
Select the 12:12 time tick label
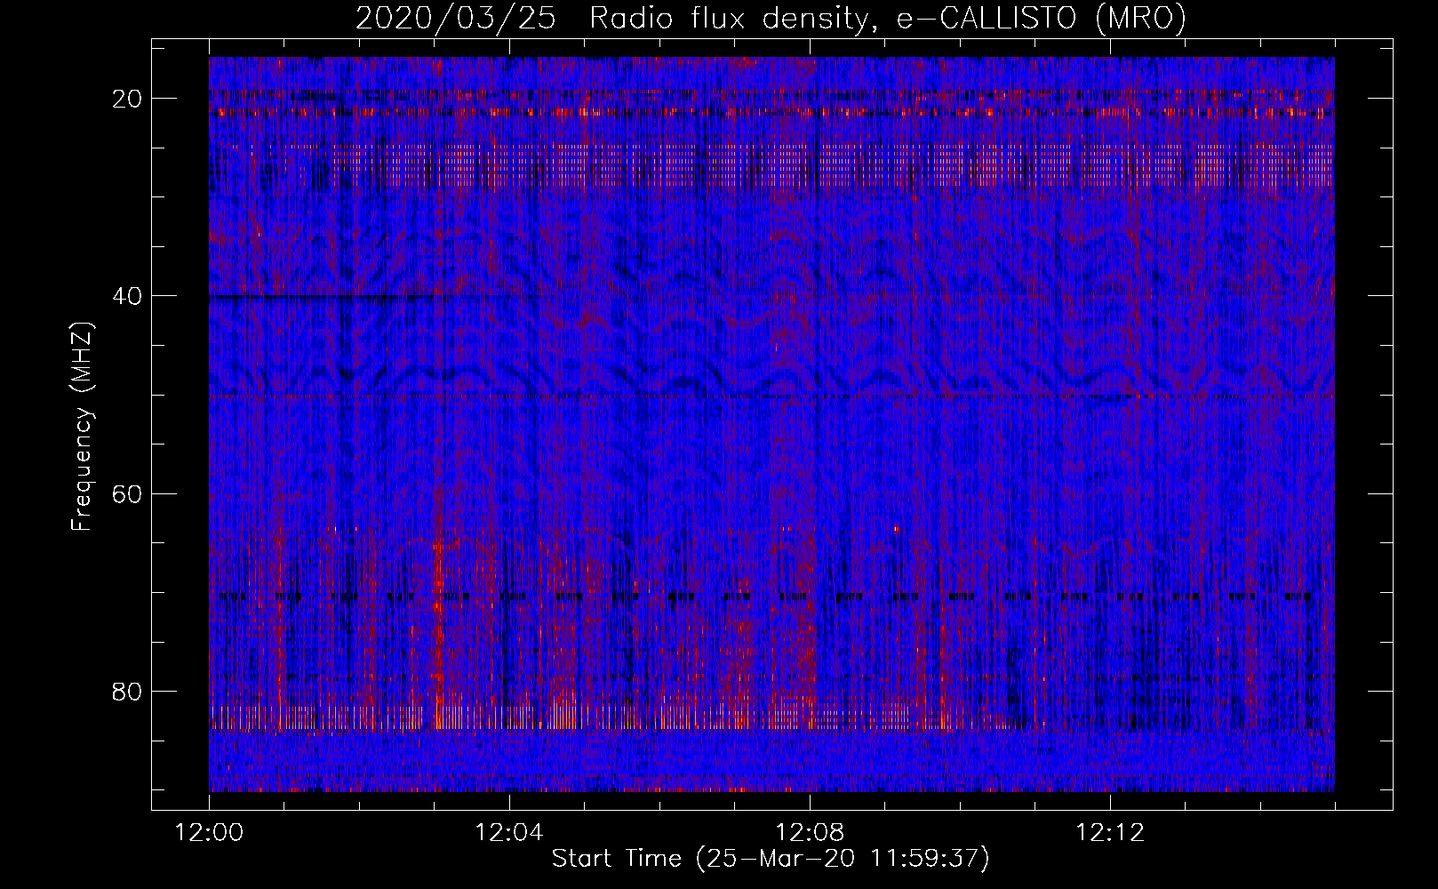[x=1110, y=833]
